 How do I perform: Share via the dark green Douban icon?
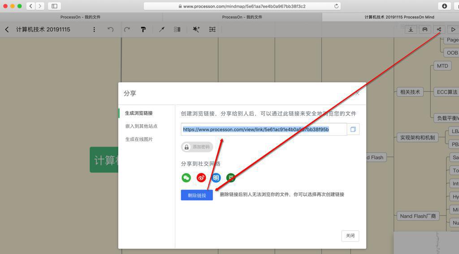pos(231,178)
